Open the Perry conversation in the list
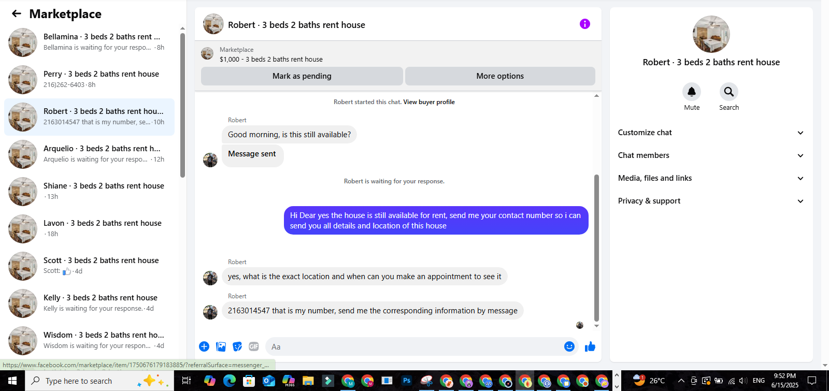The image size is (829, 391). [x=89, y=80]
